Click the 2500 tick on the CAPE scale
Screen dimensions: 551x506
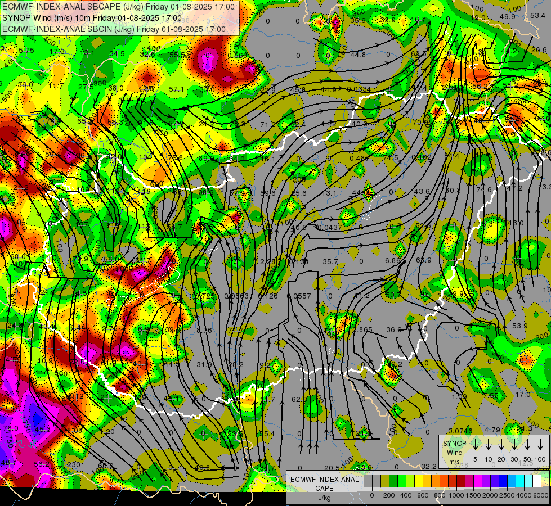(507, 495)
